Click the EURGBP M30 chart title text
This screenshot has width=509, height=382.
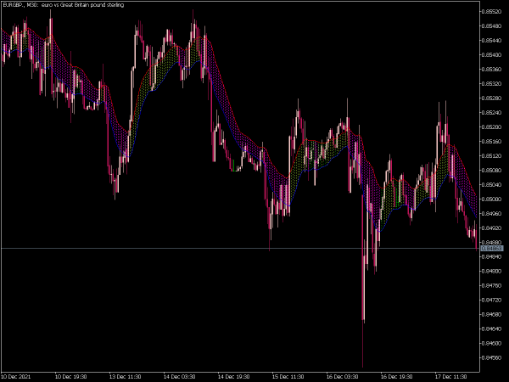(x=64, y=5)
